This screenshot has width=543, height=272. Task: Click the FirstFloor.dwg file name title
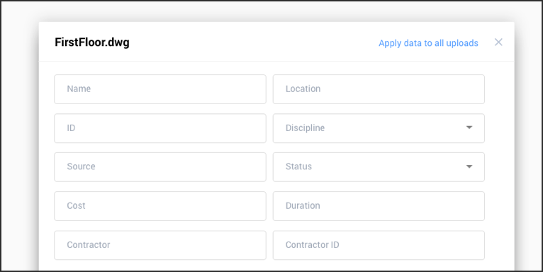pos(92,42)
